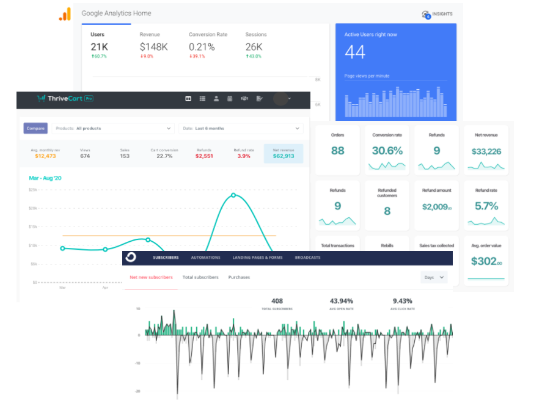Click the Google Analytics Home title

(116, 13)
